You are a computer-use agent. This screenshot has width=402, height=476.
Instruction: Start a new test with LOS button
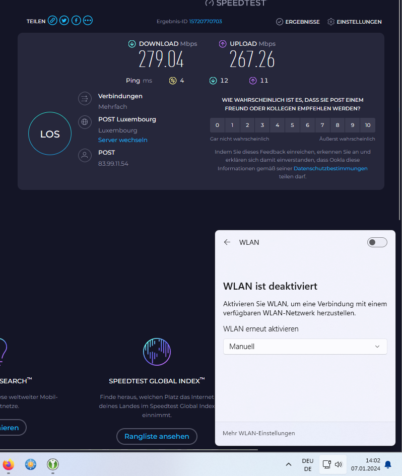[50, 133]
